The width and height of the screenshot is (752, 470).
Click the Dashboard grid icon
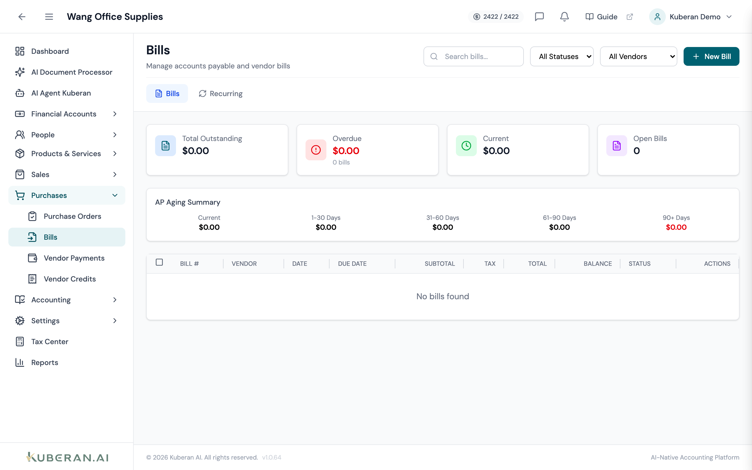click(20, 51)
